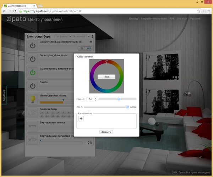Click the RGB button in wheel
213x177 pixels.
click(106, 77)
